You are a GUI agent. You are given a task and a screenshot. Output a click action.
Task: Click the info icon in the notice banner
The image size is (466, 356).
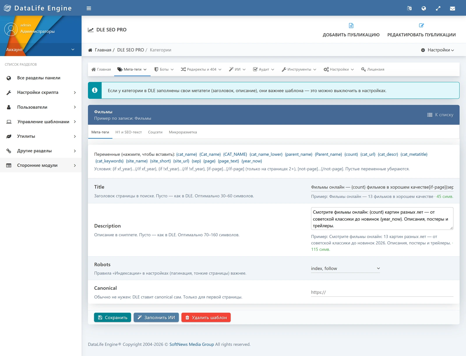[x=95, y=90]
